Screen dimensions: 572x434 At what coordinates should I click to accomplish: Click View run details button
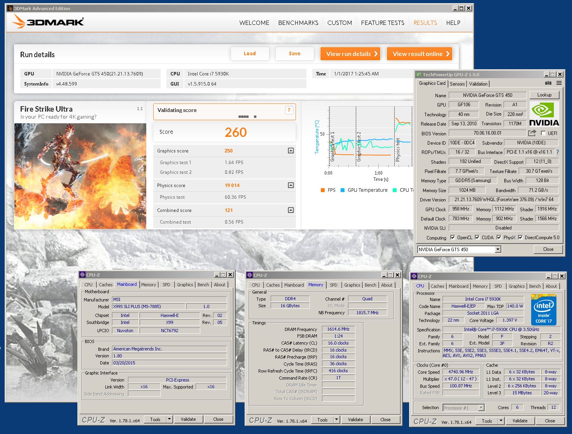[x=350, y=54]
